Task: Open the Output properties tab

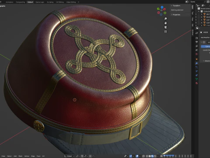Action: 196,42
